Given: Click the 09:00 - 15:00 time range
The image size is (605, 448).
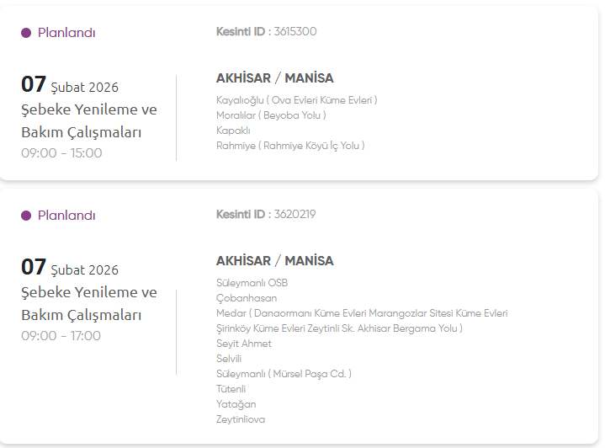Looking at the screenshot, I should [x=61, y=153].
